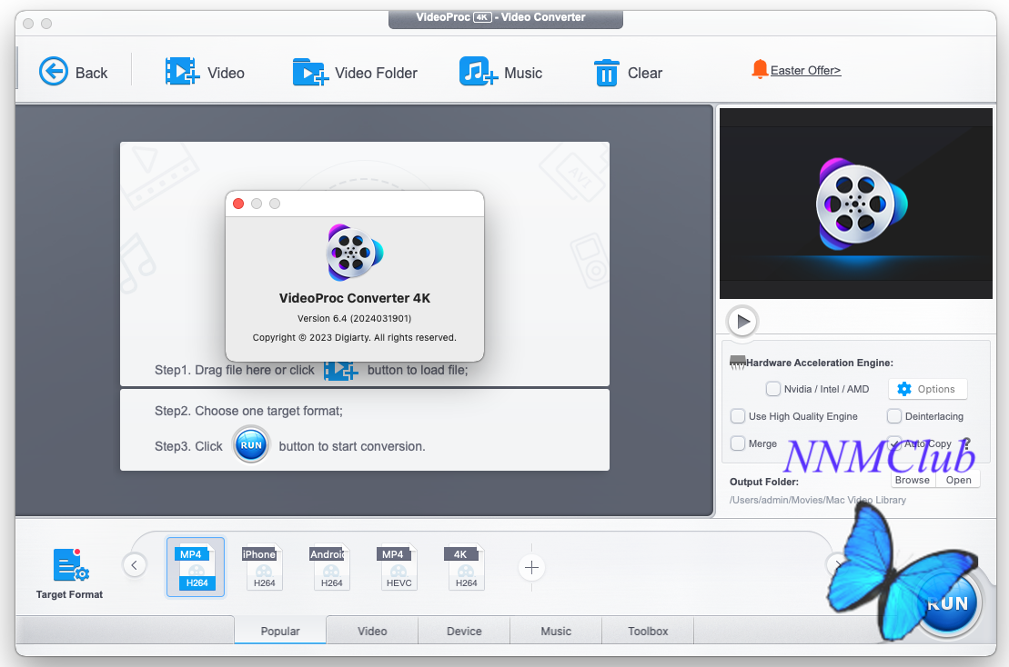
Task: Click the Version 6.4 text in About
Action: tap(354, 318)
